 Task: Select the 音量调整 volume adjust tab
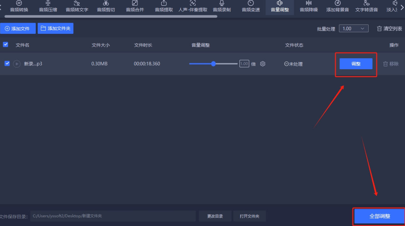coord(280,7)
